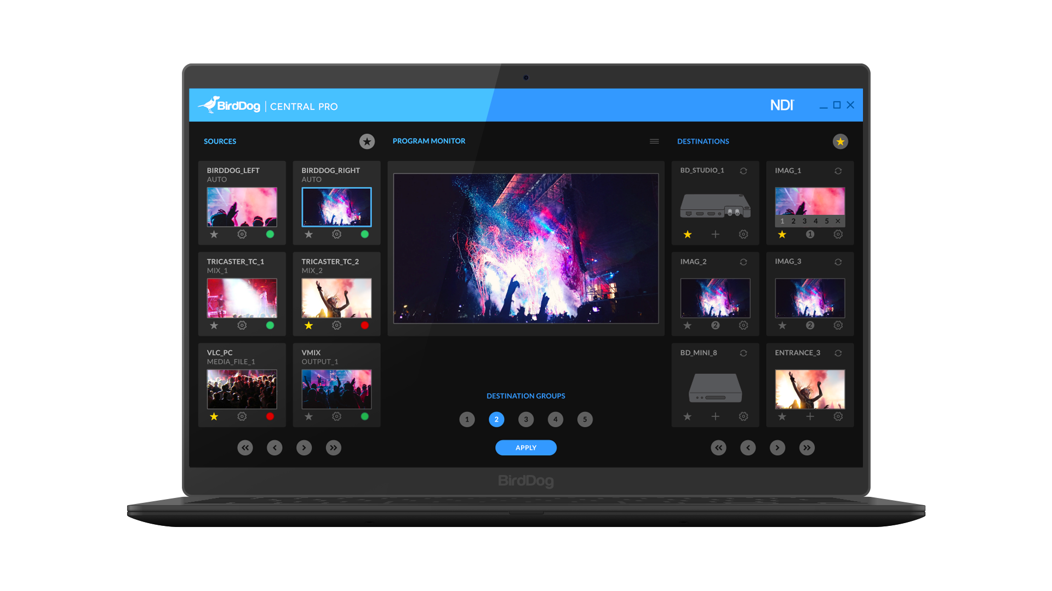This screenshot has width=1052, height=591.
Task: Open VLC_PC source settings gear
Action: [x=242, y=416]
